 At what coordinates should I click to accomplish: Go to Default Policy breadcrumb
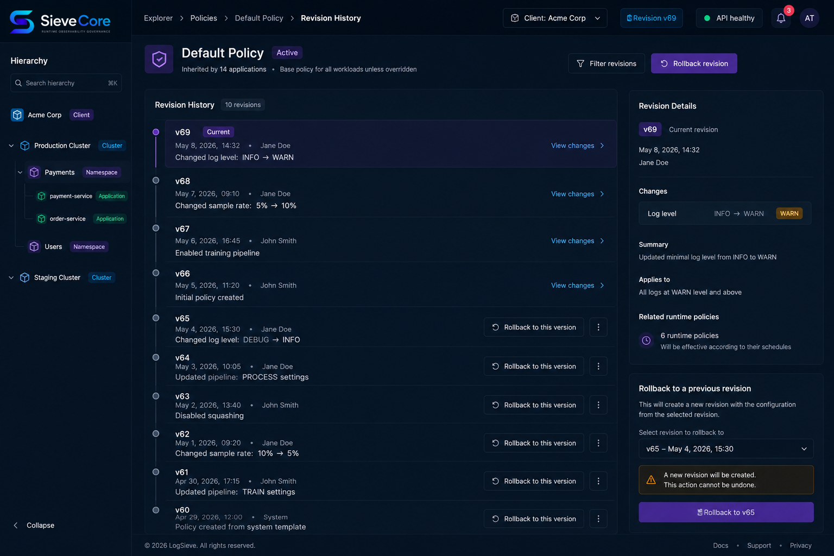tap(259, 18)
